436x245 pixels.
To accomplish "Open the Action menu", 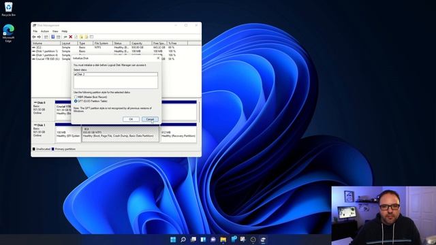I will pos(45,31).
